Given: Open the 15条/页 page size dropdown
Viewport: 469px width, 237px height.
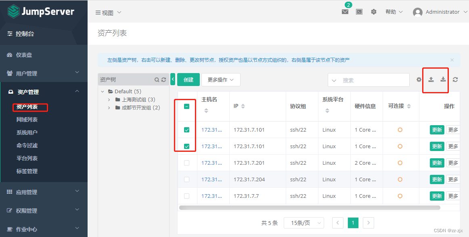Looking at the screenshot, I should click(x=304, y=222).
